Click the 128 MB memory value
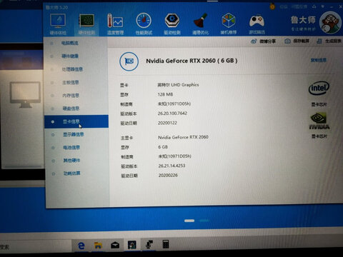 tap(165, 94)
